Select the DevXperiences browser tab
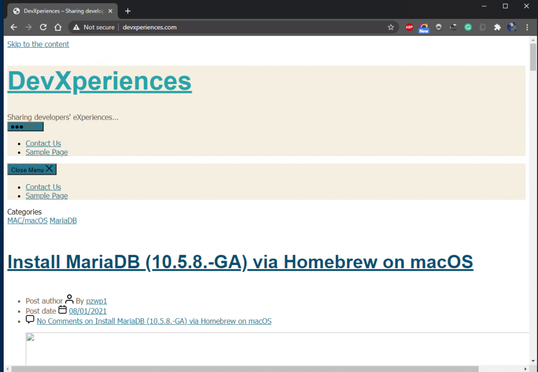 [63, 11]
